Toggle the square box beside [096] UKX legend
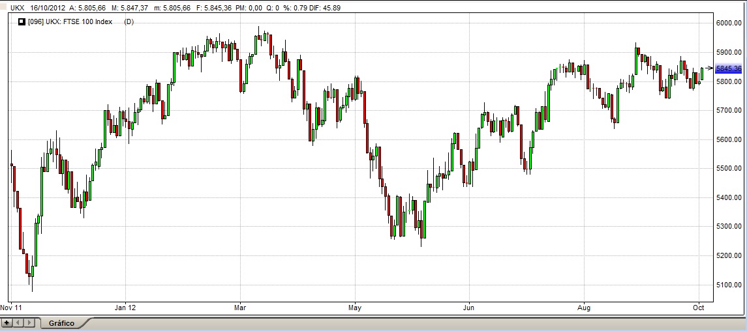 pyautogui.click(x=21, y=22)
